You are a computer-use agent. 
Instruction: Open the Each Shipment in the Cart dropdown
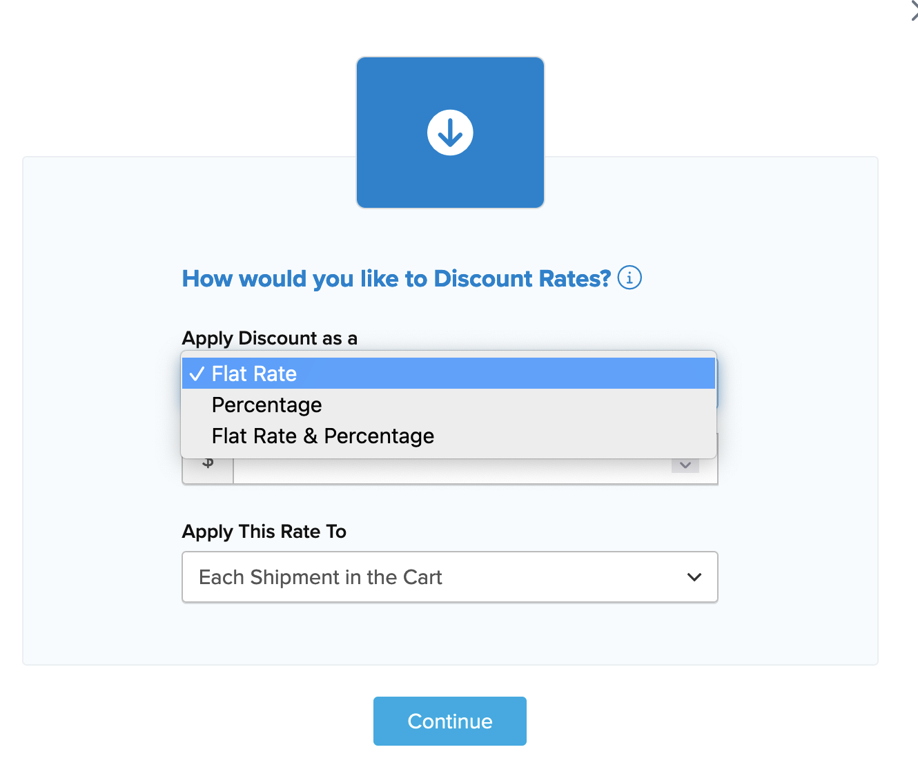[x=449, y=577]
